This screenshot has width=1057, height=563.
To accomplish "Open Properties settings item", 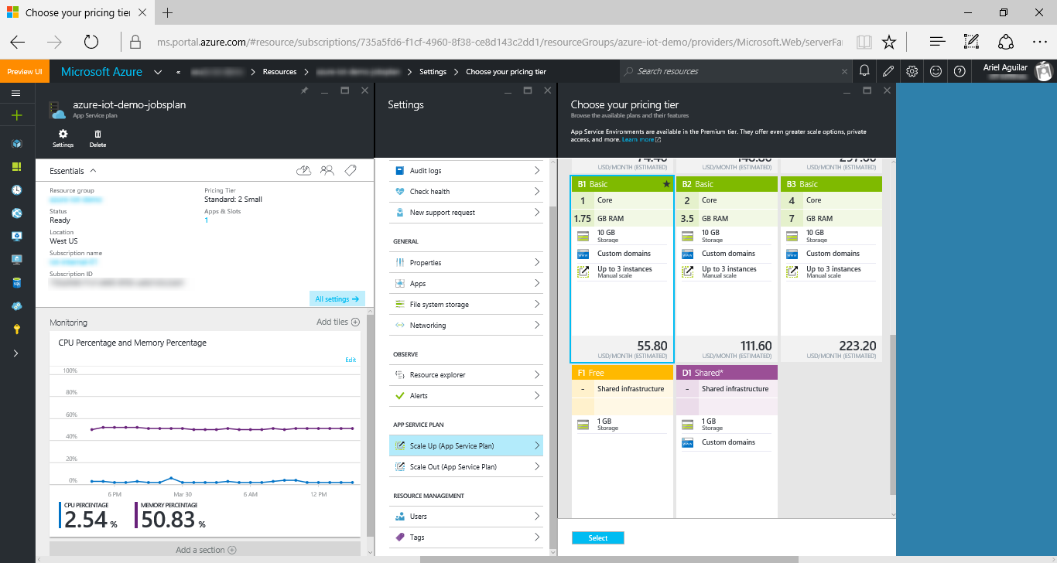I will pyautogui.click(x=466, y=262).
